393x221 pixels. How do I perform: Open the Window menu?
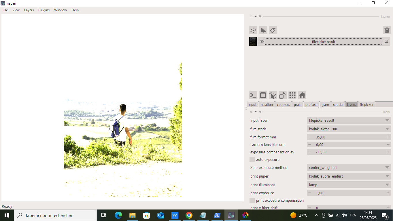[x=61, y=10]
